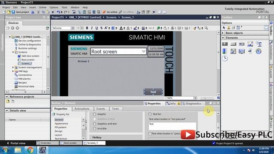The image size is (274, 154).
Task: Select the Gauge element in Toolbox
Action: pos(259,51)
